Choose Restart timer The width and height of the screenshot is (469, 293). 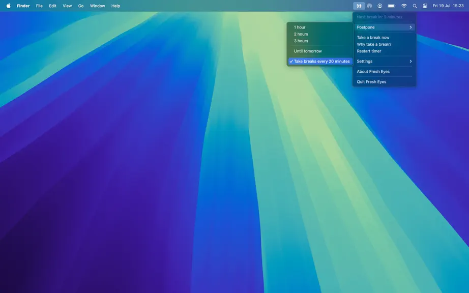384,51
